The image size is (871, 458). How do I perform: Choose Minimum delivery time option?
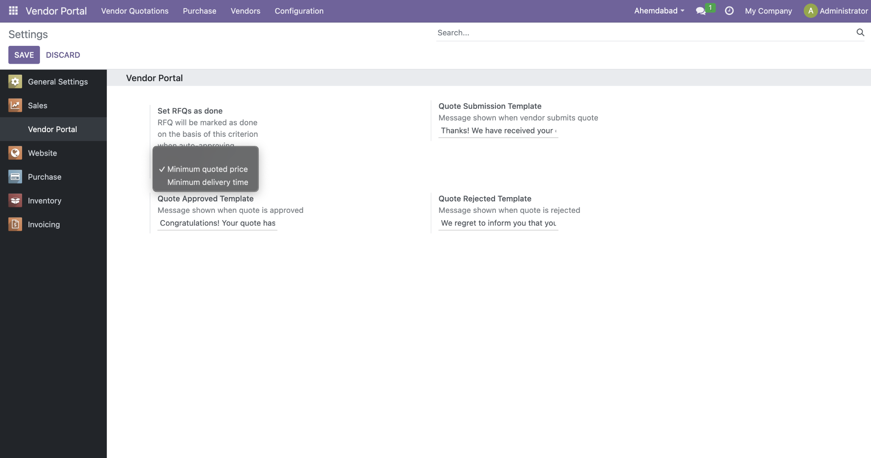pos(205,182)
